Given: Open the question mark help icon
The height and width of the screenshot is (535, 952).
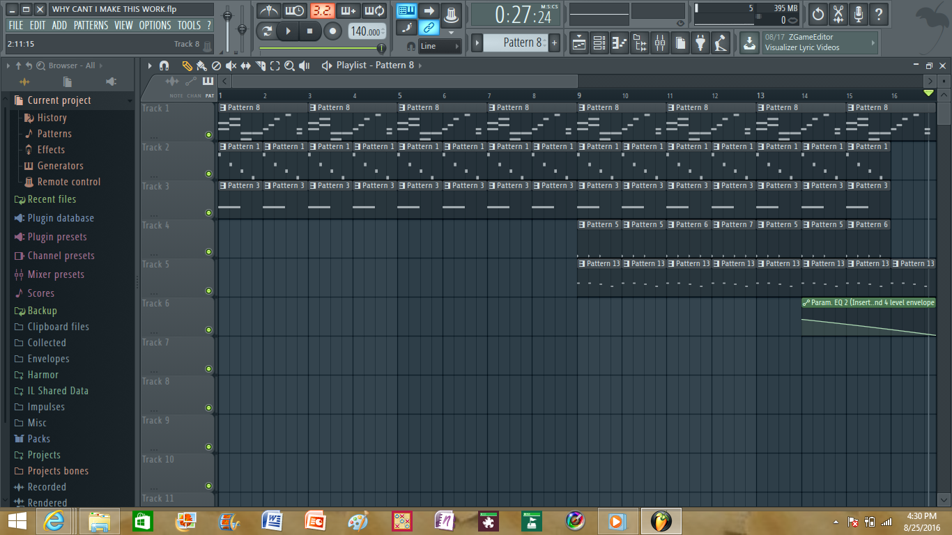Looking at the screenshot, I should click(879, 13).
